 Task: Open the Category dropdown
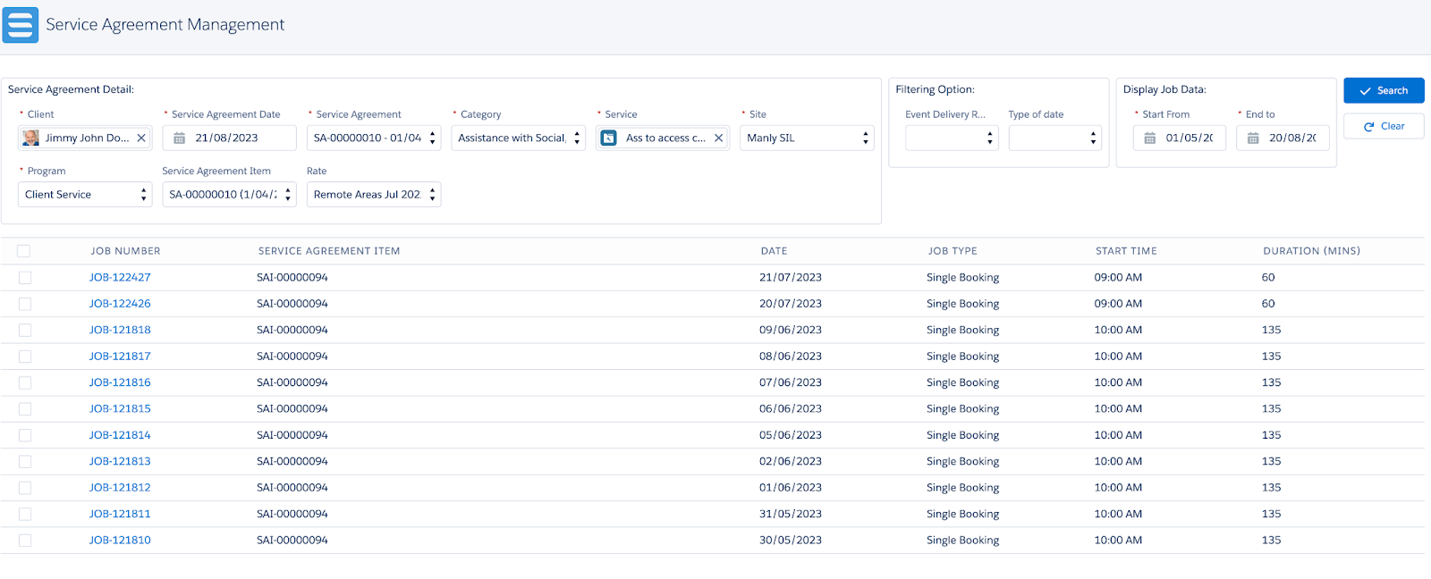(519, 138)
